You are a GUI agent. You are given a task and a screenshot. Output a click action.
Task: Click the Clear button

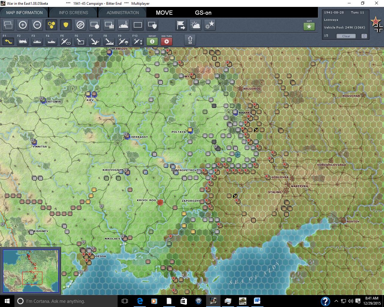(346, 36)
